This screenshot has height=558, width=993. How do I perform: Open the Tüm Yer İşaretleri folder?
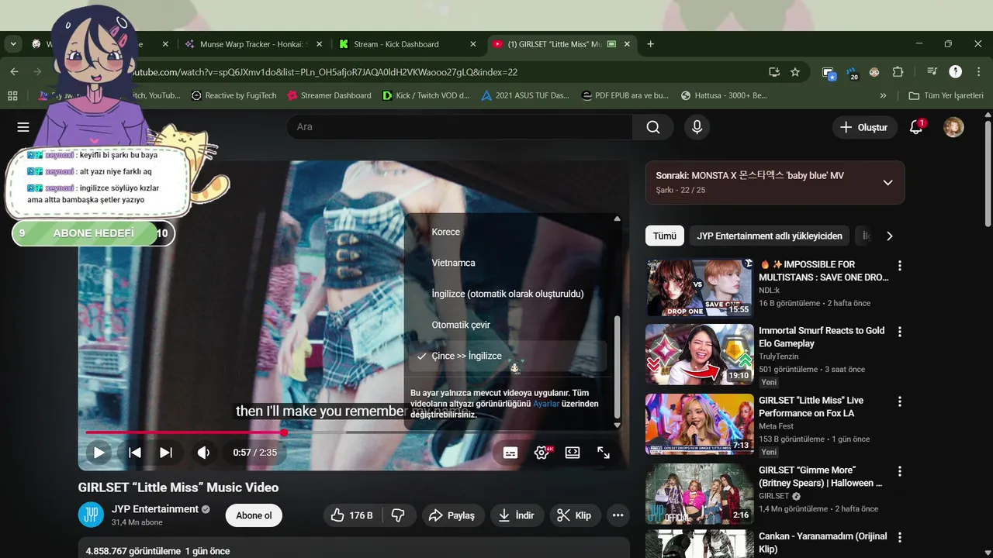click(946, 95)
